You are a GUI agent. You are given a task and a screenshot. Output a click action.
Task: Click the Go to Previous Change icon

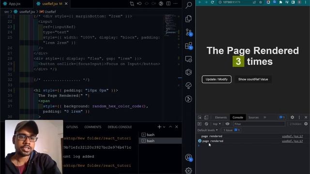139,3
